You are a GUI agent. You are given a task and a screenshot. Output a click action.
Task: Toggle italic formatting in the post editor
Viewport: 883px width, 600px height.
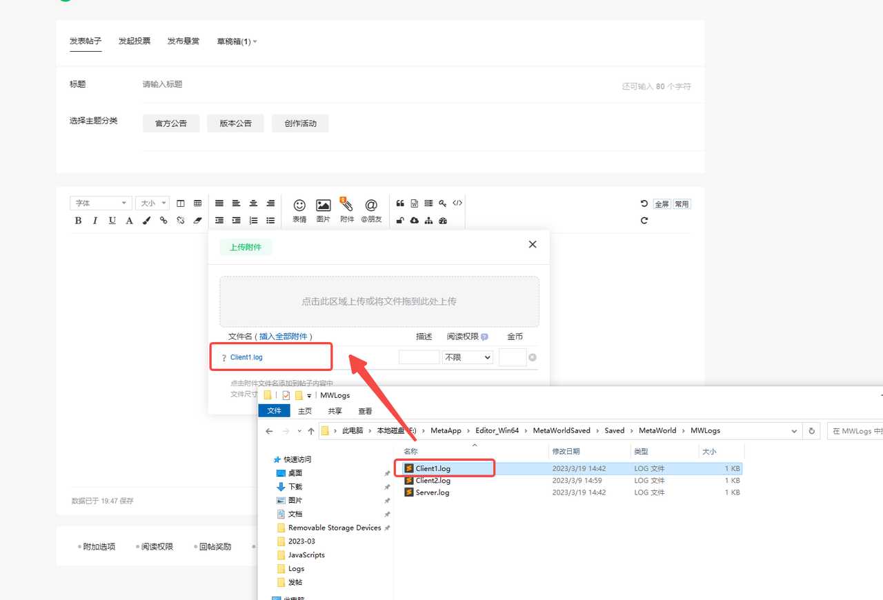coord(95,221)
